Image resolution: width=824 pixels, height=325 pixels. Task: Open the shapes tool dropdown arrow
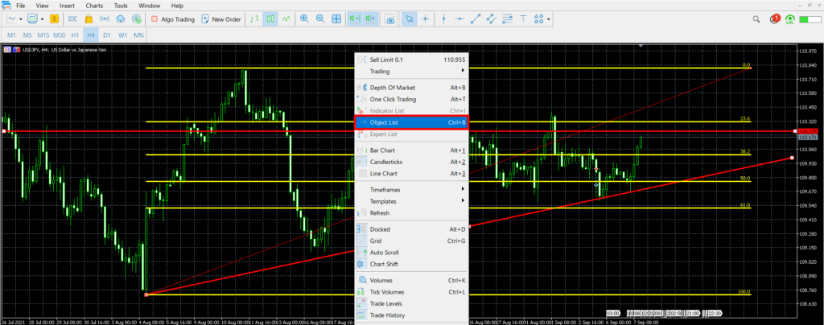(549, 19)
